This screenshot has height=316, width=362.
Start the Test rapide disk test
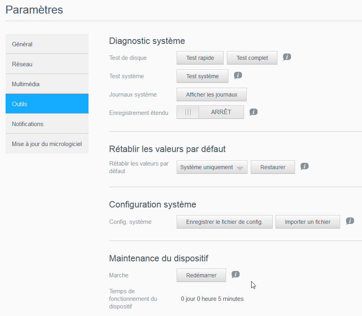(200, 58)
